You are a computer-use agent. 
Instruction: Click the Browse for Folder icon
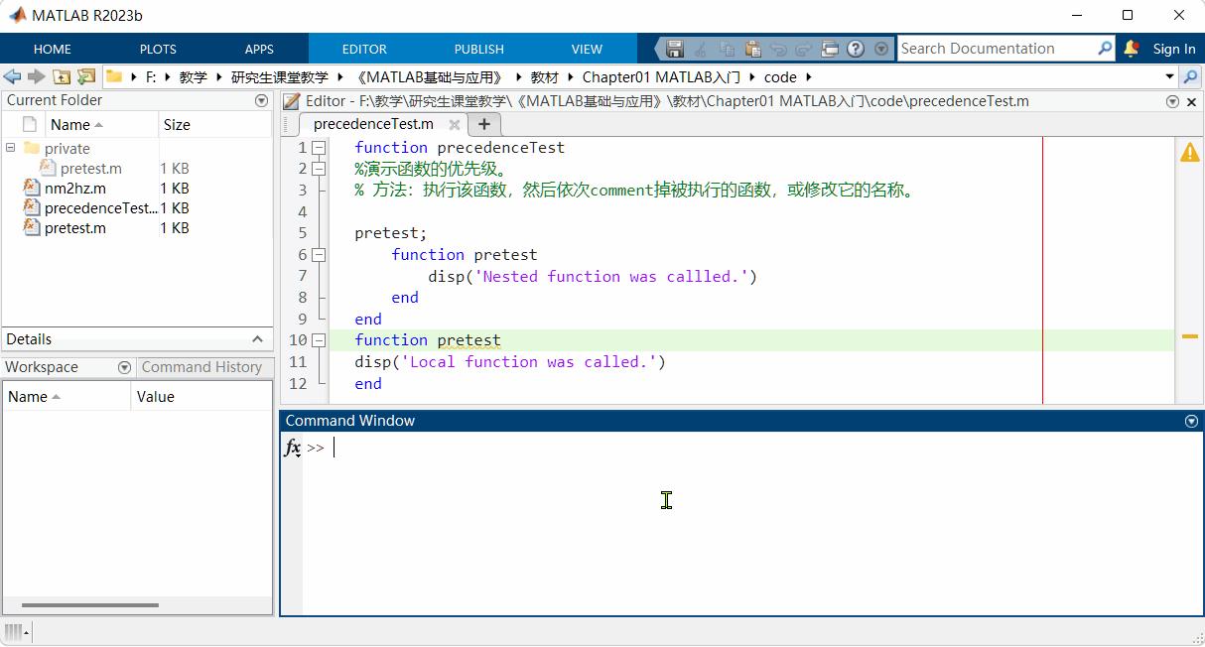[86, 76]
